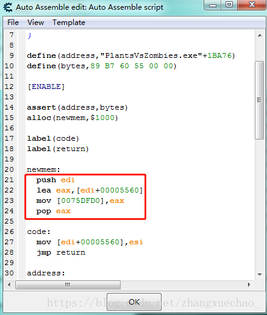Viewport: 267px width, 315px height.
Task: Click the horizontal scrollbar right arrow
Action: pyautogui.click(x=249, y=285)
